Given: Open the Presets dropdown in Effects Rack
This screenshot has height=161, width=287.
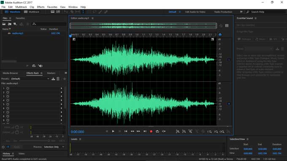Looking at the screenshot, I should point(30,79).
